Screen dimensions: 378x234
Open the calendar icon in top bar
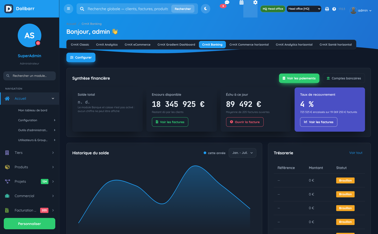click(x=241, y=2)
